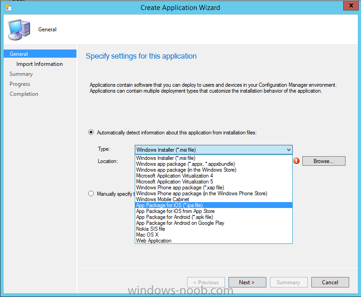The width and height of the screenshot is (361, 297).
Task: Click 'Specify settings for this application' heading
Action: coord(141,56)
